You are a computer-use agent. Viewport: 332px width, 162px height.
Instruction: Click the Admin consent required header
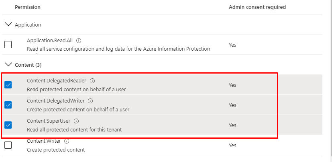click(257, 7)
